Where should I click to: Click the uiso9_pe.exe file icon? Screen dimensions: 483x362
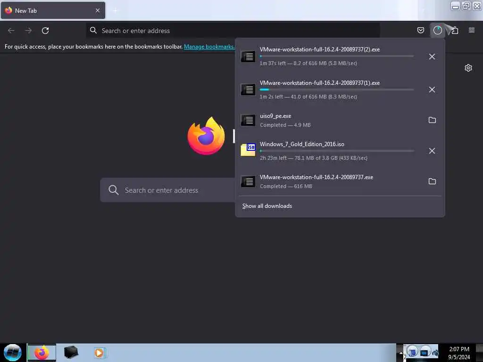coord(248,120)
